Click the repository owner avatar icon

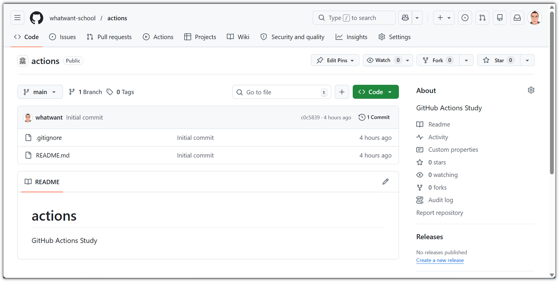coord(23,61)
